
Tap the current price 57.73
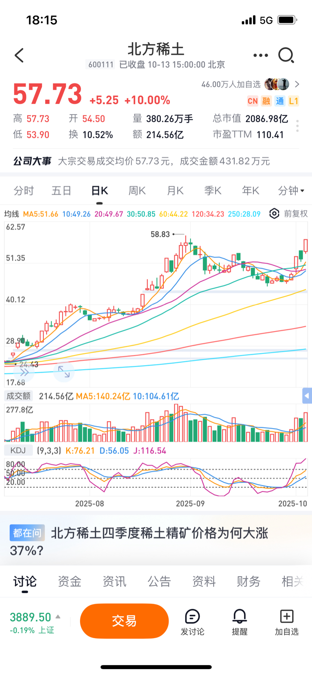coord(48,94)
